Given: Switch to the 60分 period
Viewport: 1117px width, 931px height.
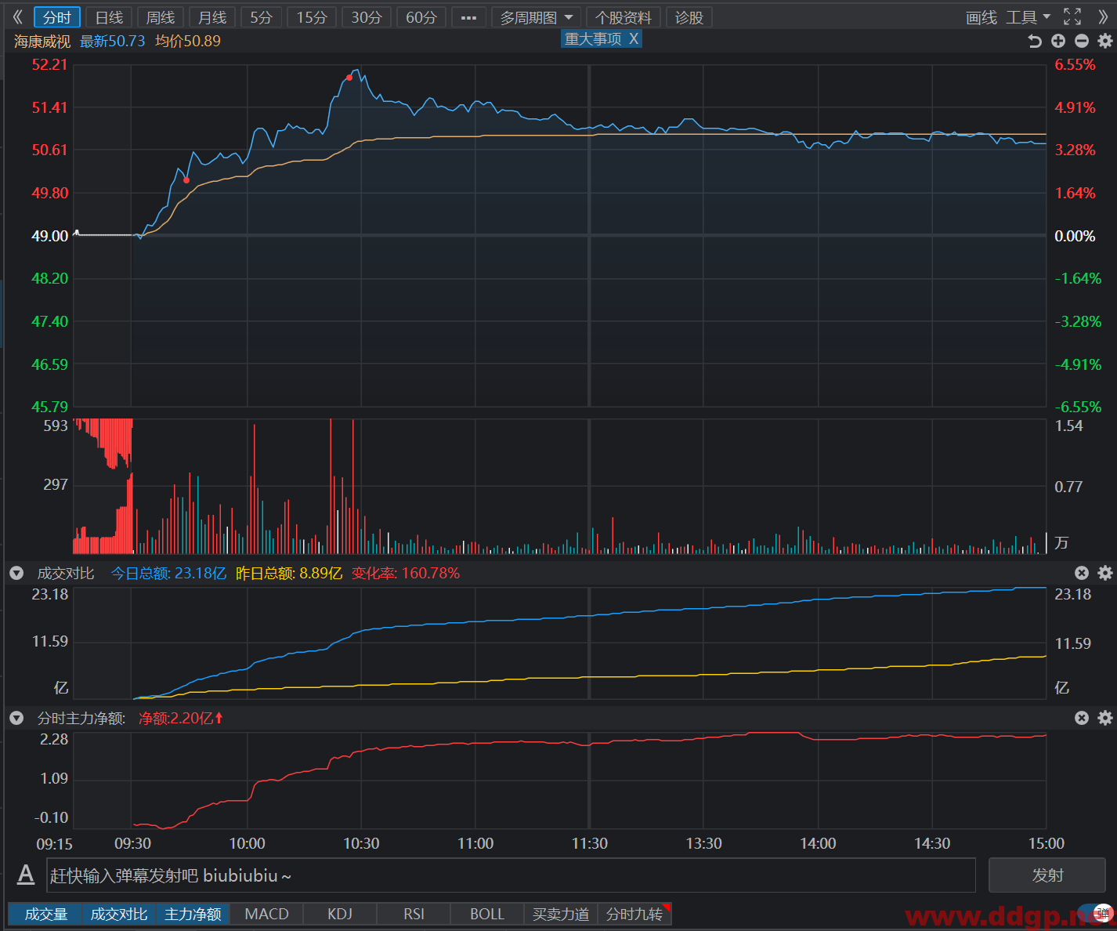Looking at the screenshot, I should (421, 17).
